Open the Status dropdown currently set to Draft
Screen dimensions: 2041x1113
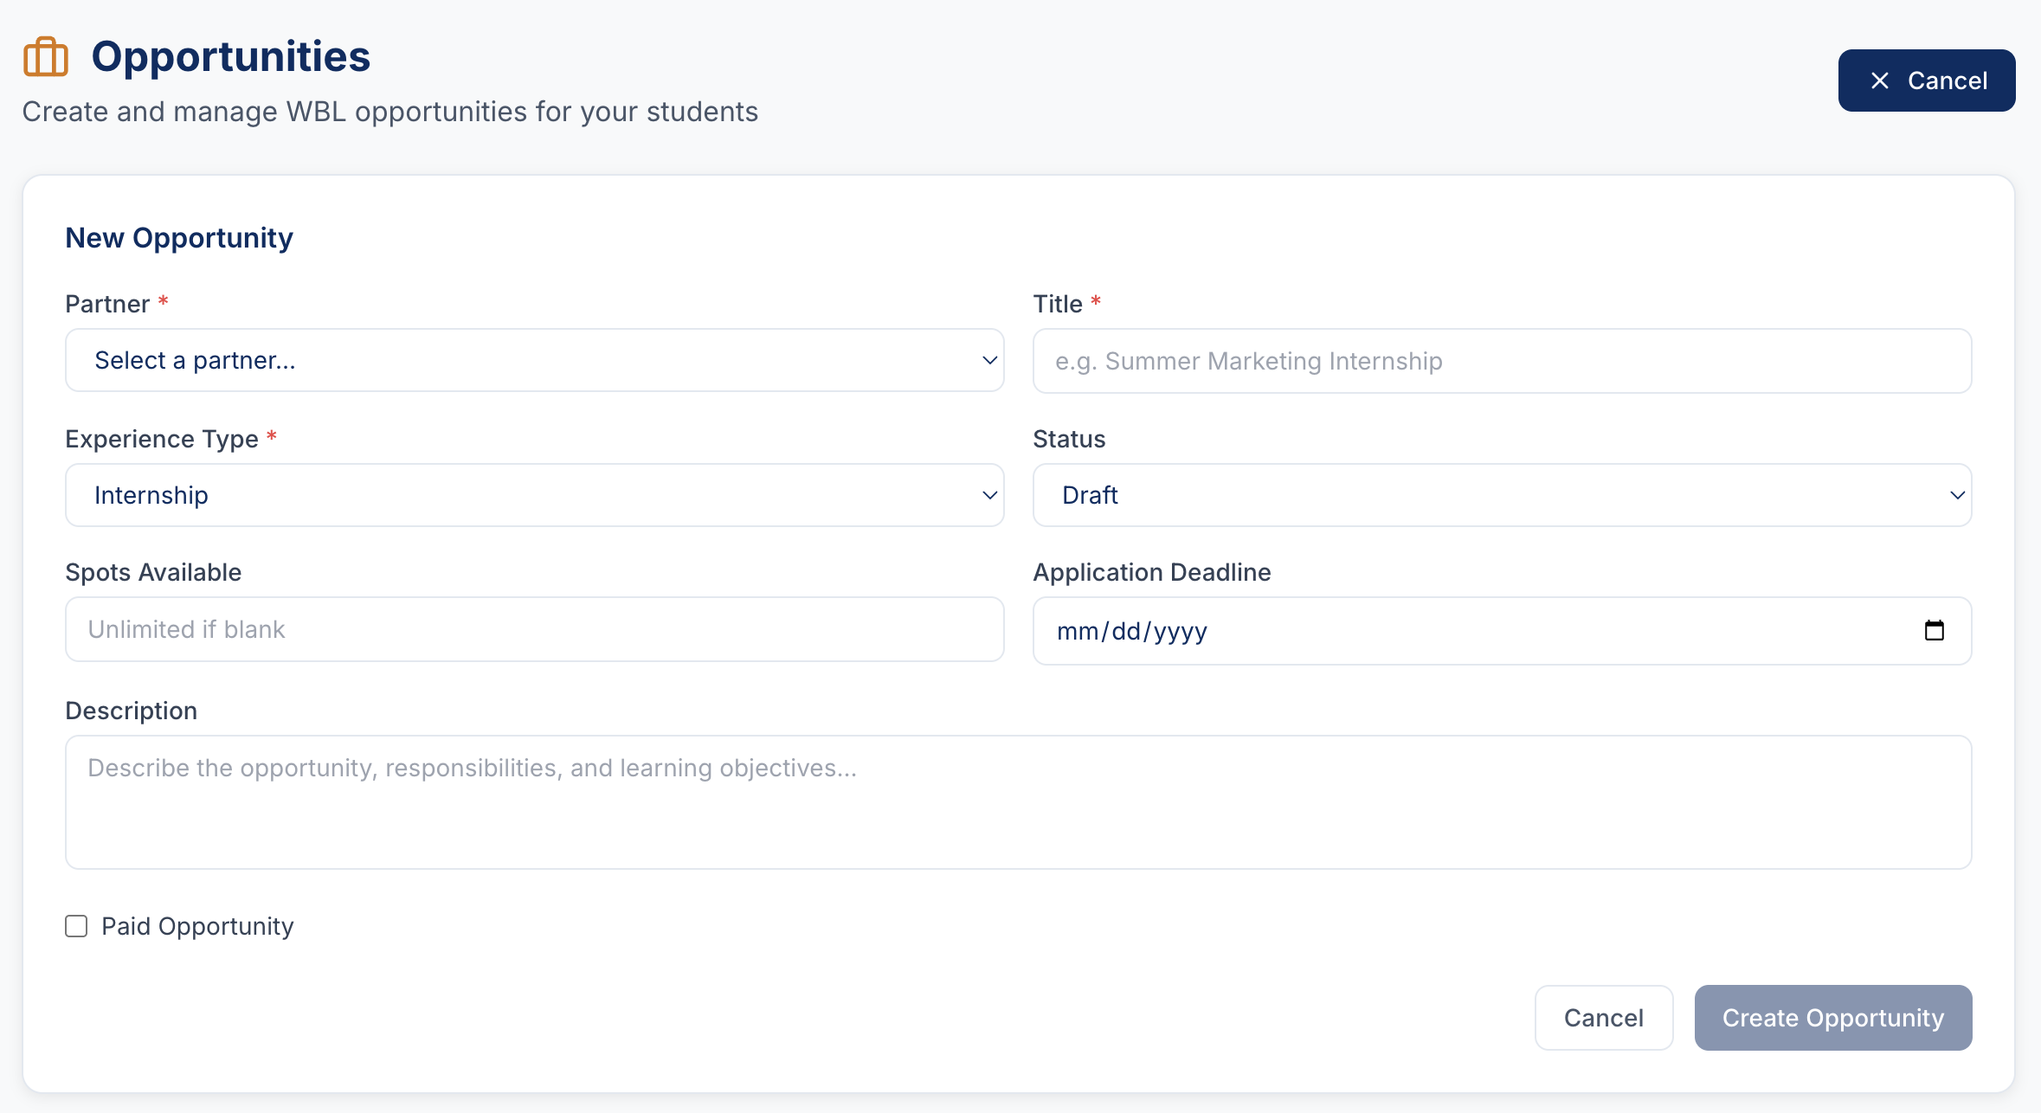point(1501,494)
